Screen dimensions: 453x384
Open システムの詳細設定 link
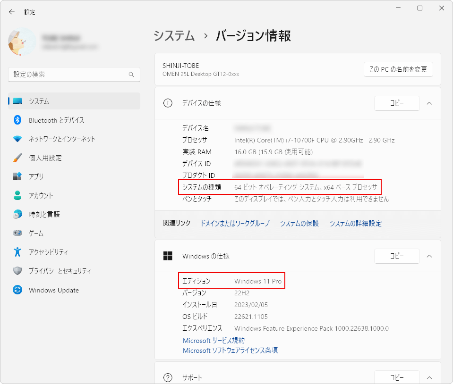[x=356, y=223]
